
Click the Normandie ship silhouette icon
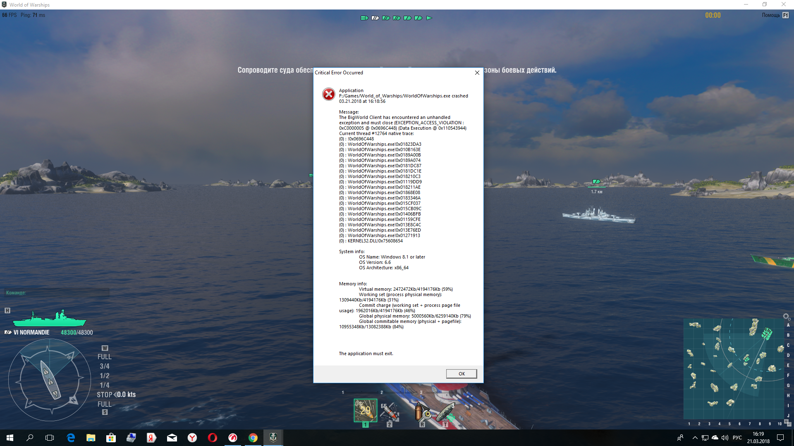tap(50, 318)
